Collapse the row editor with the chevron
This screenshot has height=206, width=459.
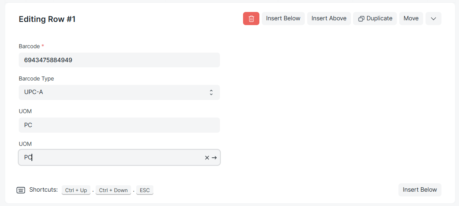coord(433,19)
